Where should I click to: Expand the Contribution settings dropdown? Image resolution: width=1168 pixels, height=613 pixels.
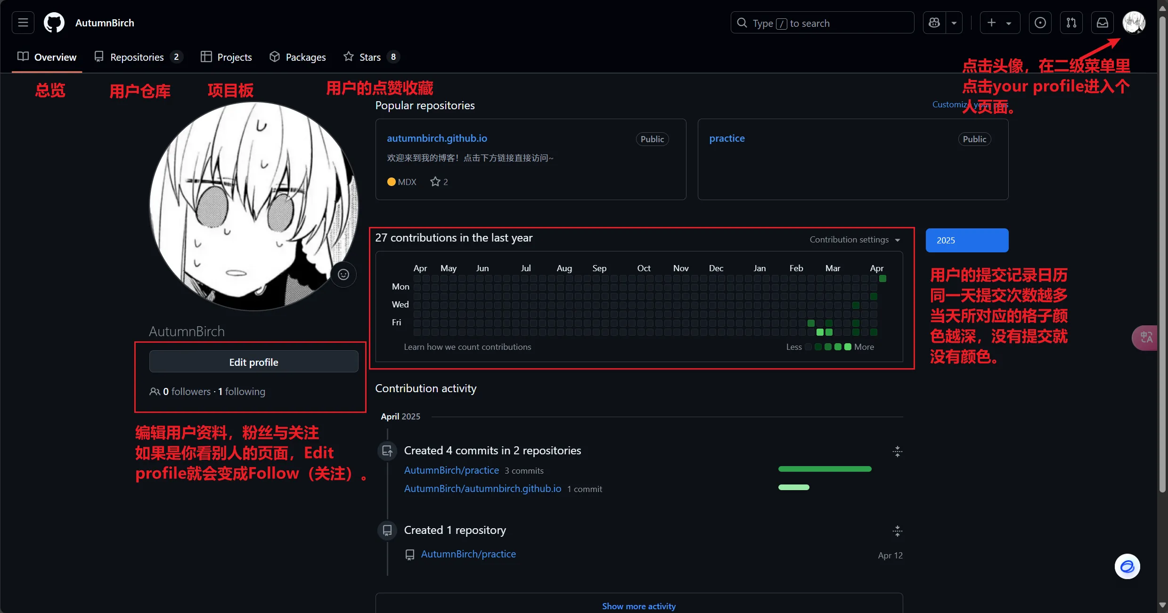coord(855,240)
